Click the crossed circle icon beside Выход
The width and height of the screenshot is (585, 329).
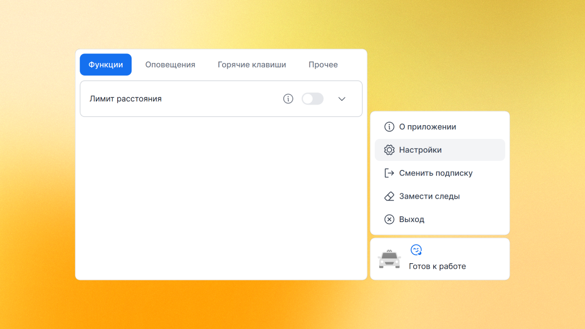pyautogui.click(x=389, y=219)
